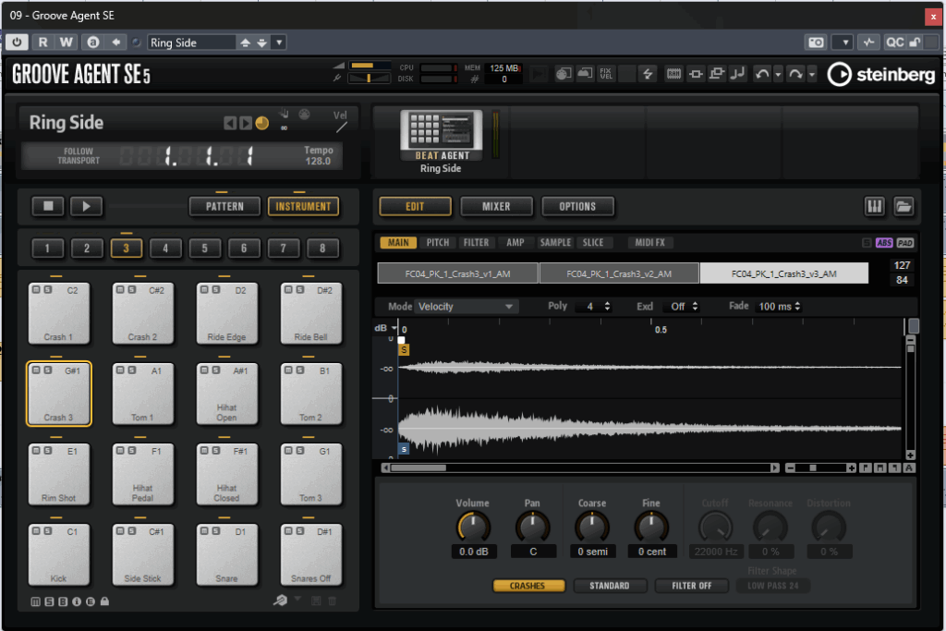
Task: Open the Mixer page
Action: 496,206
